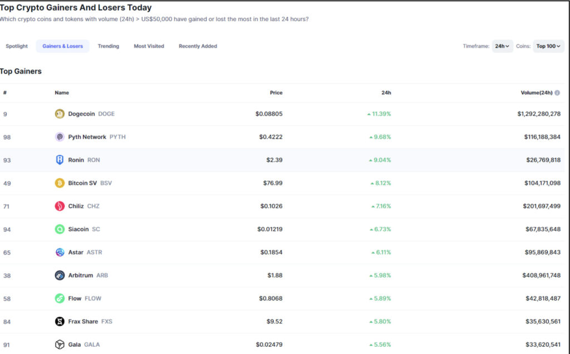Image resolution: width=570 pixels, height=354 pixels.
Task: Sort table by 24h column header
Action: tap(386, 93)
